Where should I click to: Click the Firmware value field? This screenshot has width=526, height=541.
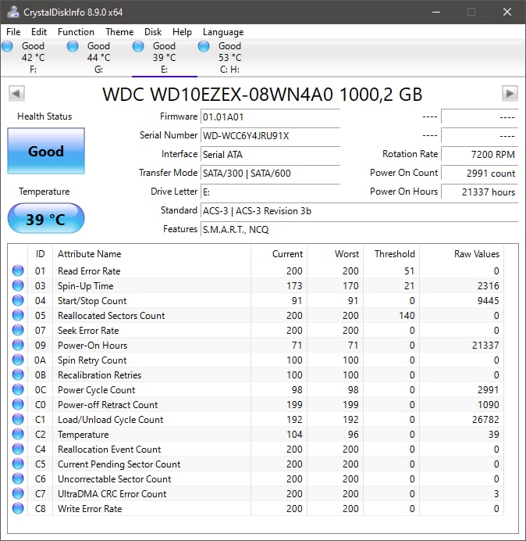pyautogui.click(x=270, y=117)
